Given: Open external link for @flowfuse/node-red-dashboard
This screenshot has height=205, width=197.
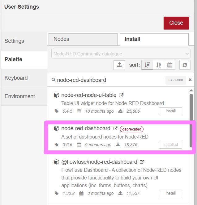Looking at the screenshot, I should (142, 162).
